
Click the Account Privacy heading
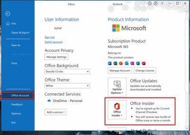click(x=59, y=51)
